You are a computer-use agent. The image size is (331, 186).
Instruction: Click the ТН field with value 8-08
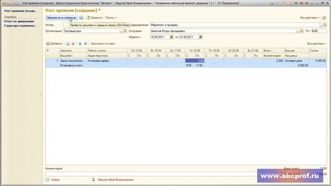click(319, 31)
